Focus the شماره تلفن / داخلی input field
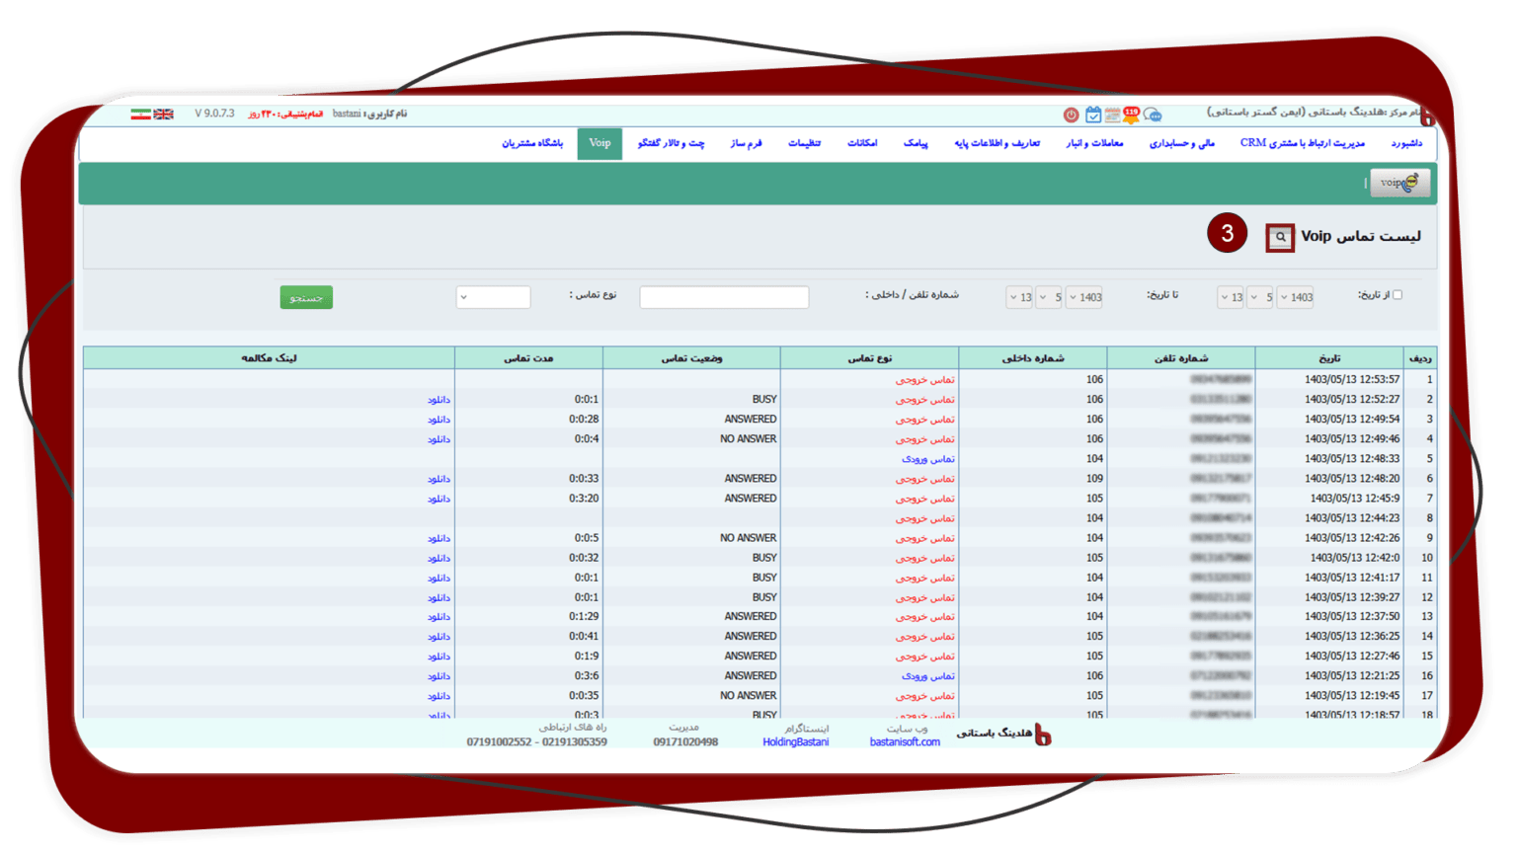1517x853 pixels. click(724, 297)
